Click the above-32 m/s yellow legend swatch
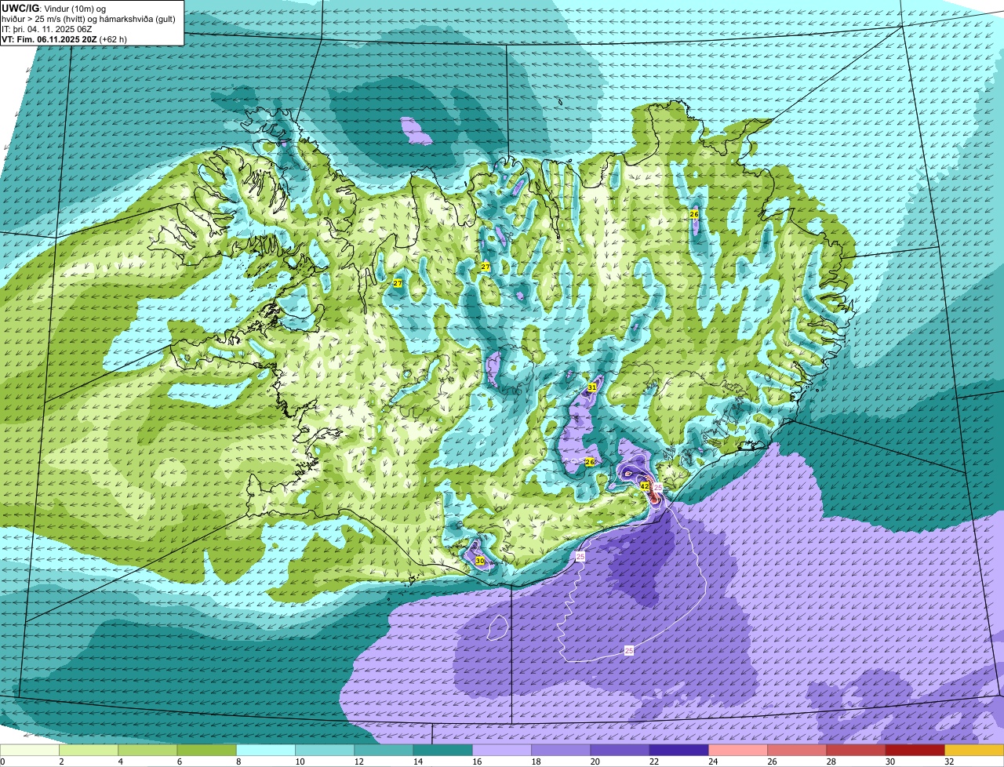The height and width of the screenshot is (767, 1004). (974, 750)
